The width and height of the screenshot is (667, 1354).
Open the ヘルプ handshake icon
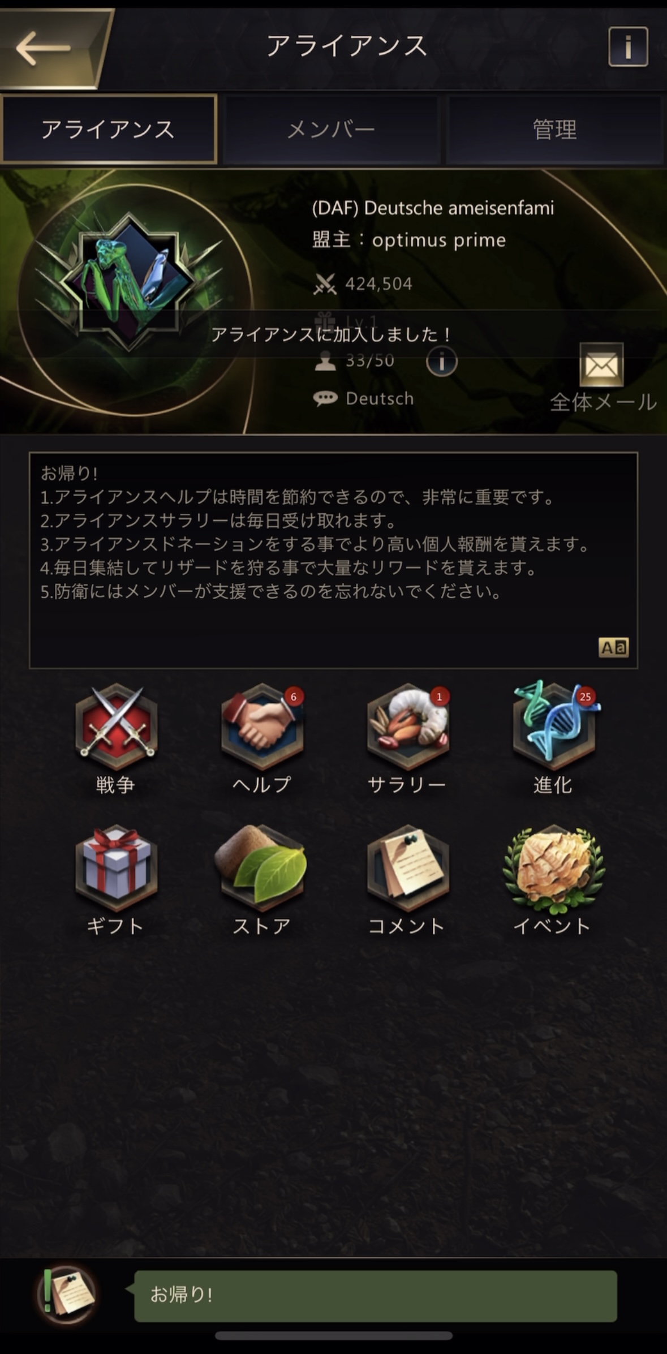click(x=262, y=727)
